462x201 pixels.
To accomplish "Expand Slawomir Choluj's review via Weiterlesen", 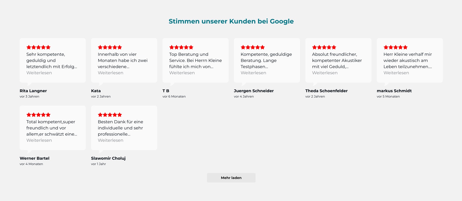I will pyautogui.click(x=111, y=140).
